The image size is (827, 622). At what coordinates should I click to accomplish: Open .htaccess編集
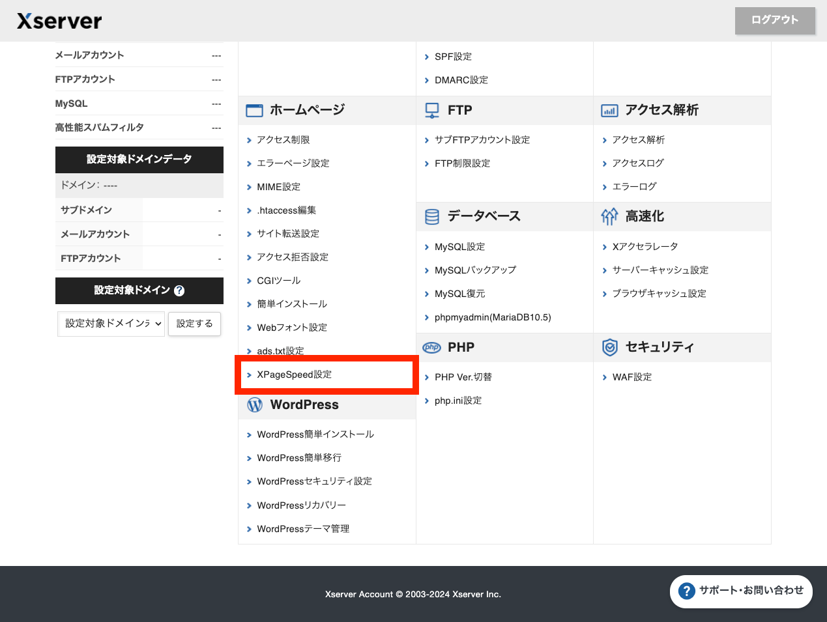287,210
